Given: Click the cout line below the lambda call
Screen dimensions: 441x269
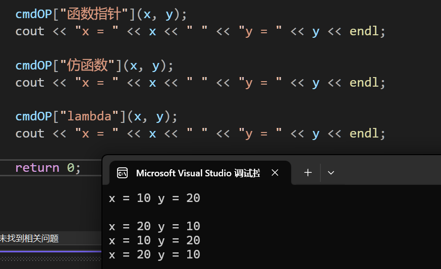Looking at the screenshot, I should (x=200, y=133).
